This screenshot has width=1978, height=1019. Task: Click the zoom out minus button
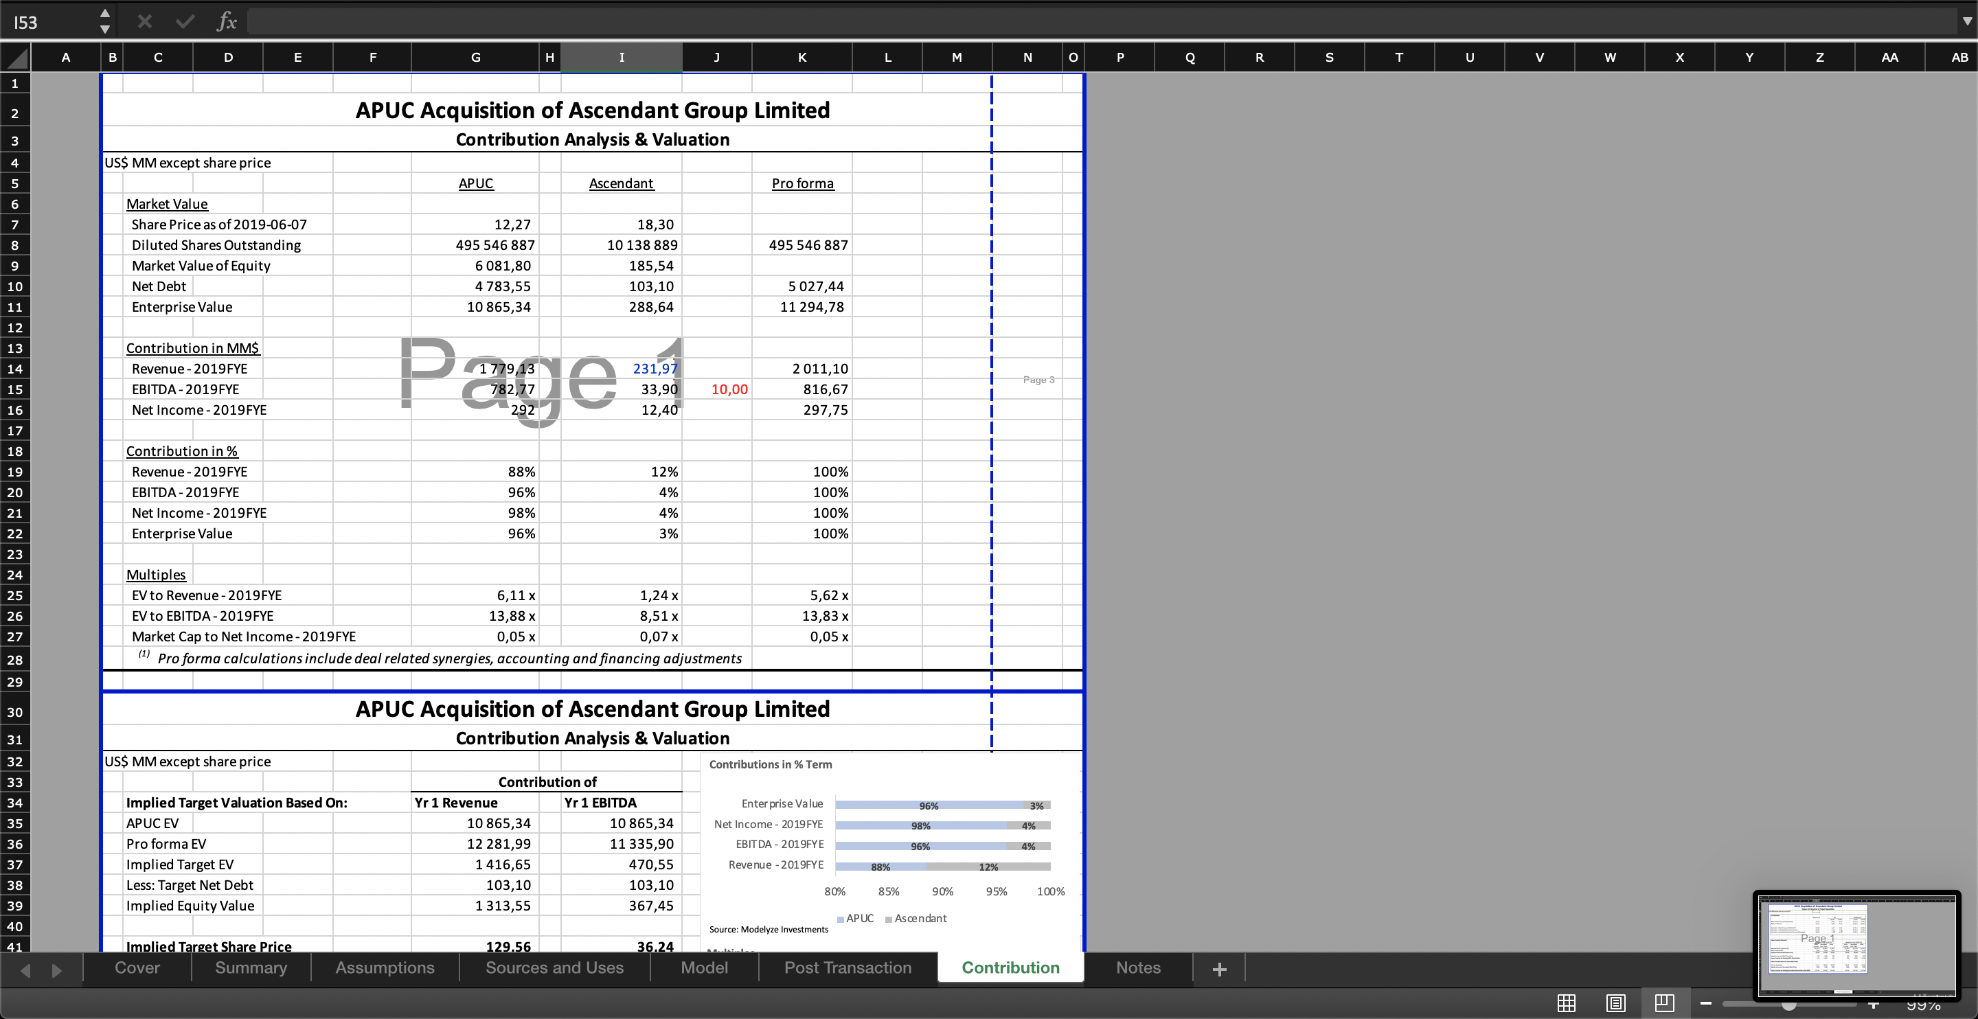(x=1705, y=1003)
